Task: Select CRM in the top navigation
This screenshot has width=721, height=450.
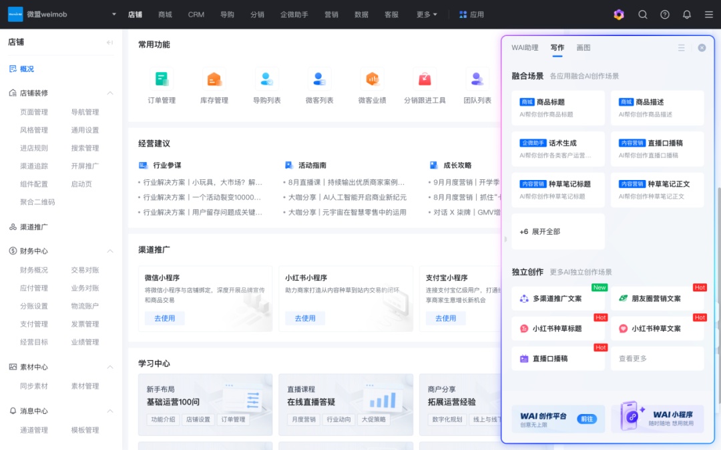Action: (196, 15)
